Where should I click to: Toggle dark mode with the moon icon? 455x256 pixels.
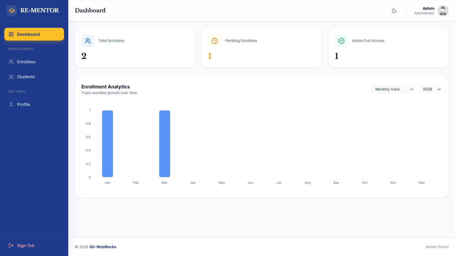click(x=394, y=11)
